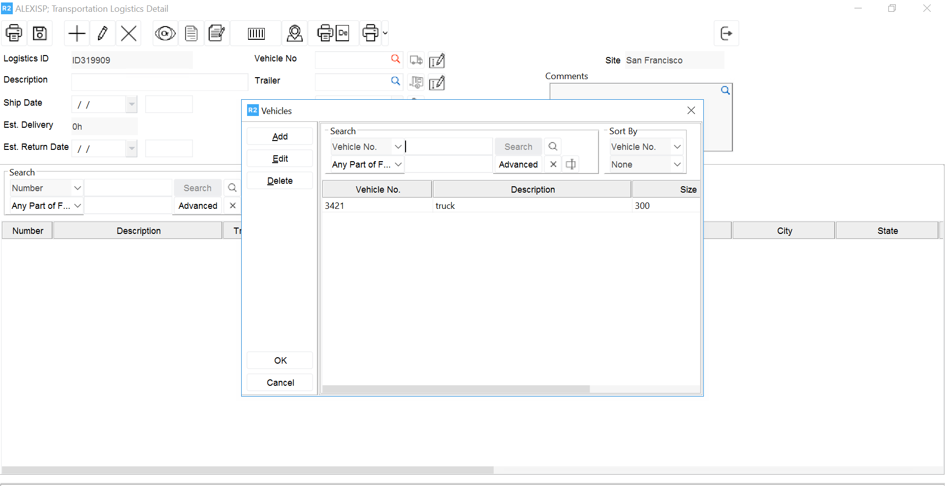Click OK in the Vehicles dialog
This screenshot has height=486, width=945.
point(280,361)
